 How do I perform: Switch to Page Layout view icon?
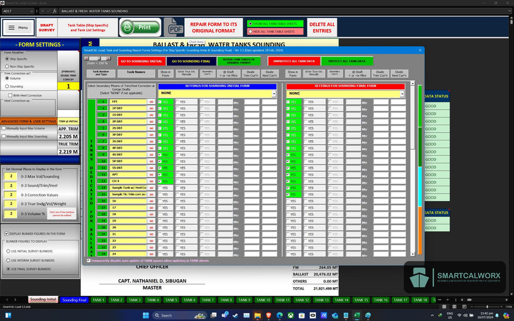(x=454, y=307)
